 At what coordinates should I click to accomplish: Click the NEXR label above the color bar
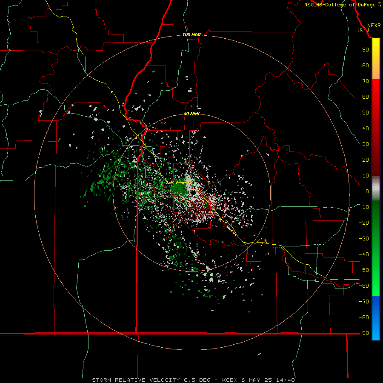(374, 26)
